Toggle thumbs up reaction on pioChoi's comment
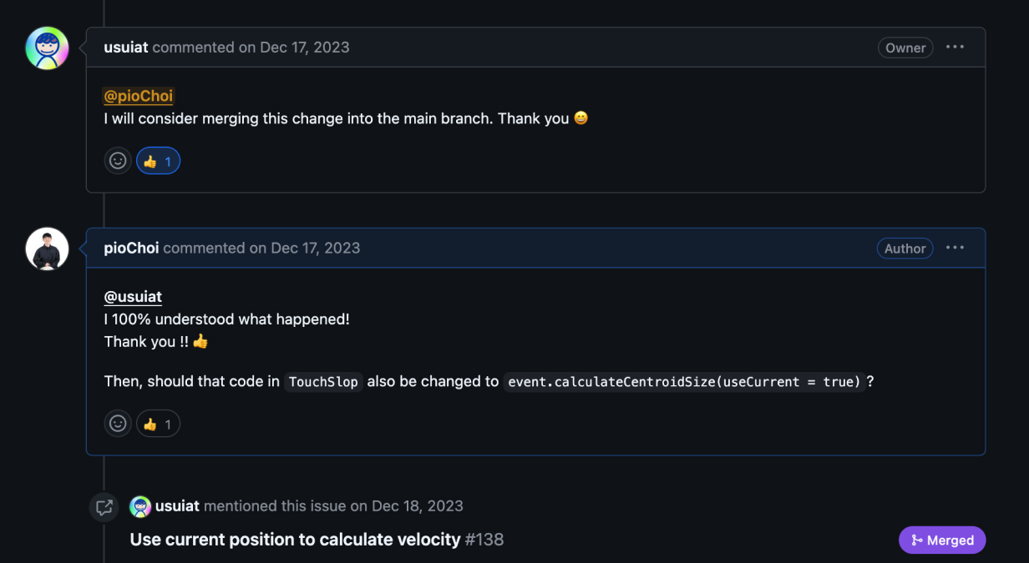 pyautogui.click(x=158, y=424)
